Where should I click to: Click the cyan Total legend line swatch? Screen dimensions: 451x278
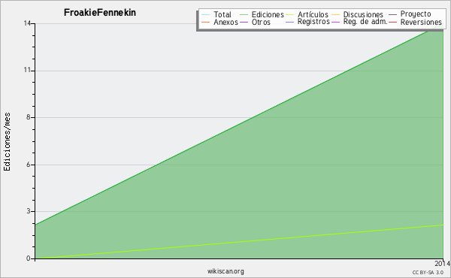tap(206, 15)
